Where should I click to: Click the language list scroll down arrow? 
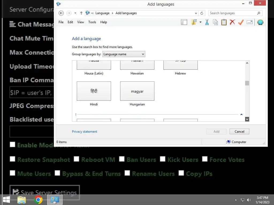pyautogui.click(x=247, y=119)
